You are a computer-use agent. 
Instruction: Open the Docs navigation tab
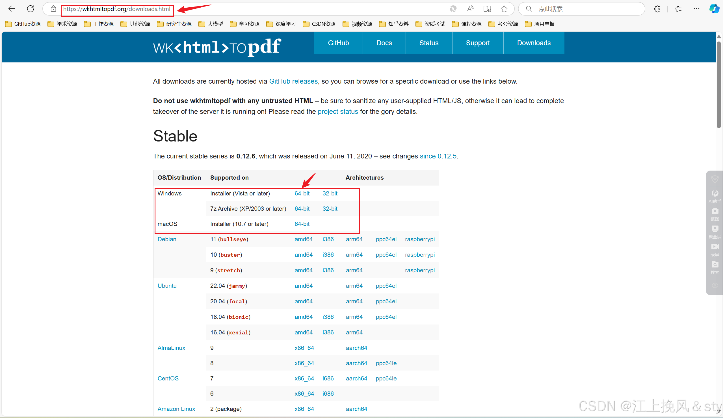384,43
